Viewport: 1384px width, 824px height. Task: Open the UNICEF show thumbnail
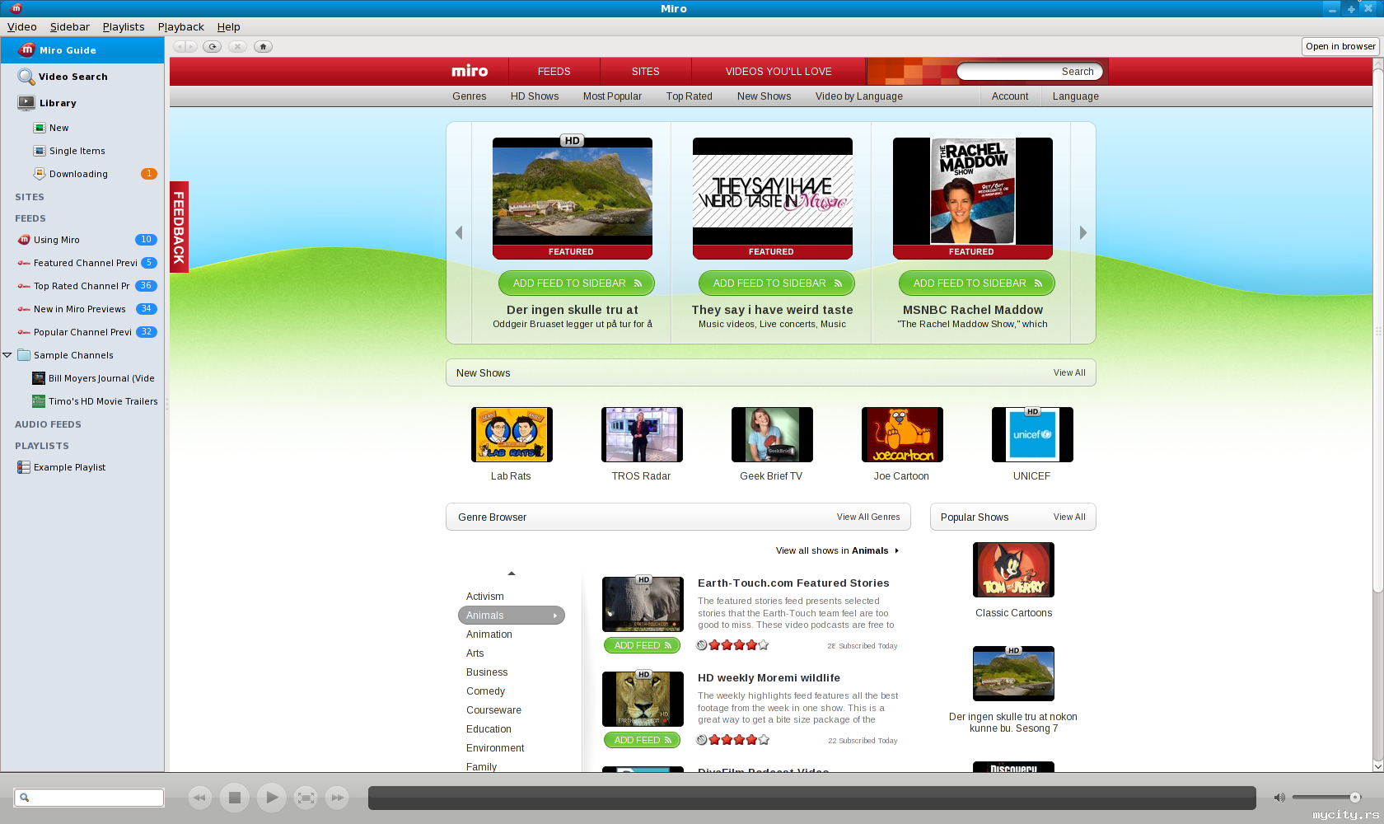[x=1032, y=434]
